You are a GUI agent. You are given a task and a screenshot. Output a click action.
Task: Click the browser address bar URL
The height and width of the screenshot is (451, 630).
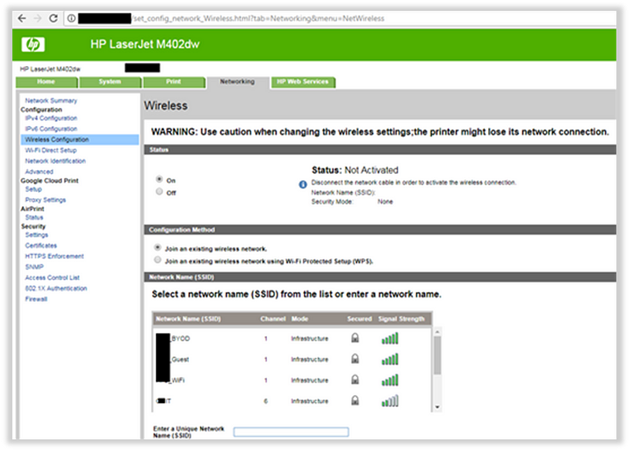[x=258, y=18]
